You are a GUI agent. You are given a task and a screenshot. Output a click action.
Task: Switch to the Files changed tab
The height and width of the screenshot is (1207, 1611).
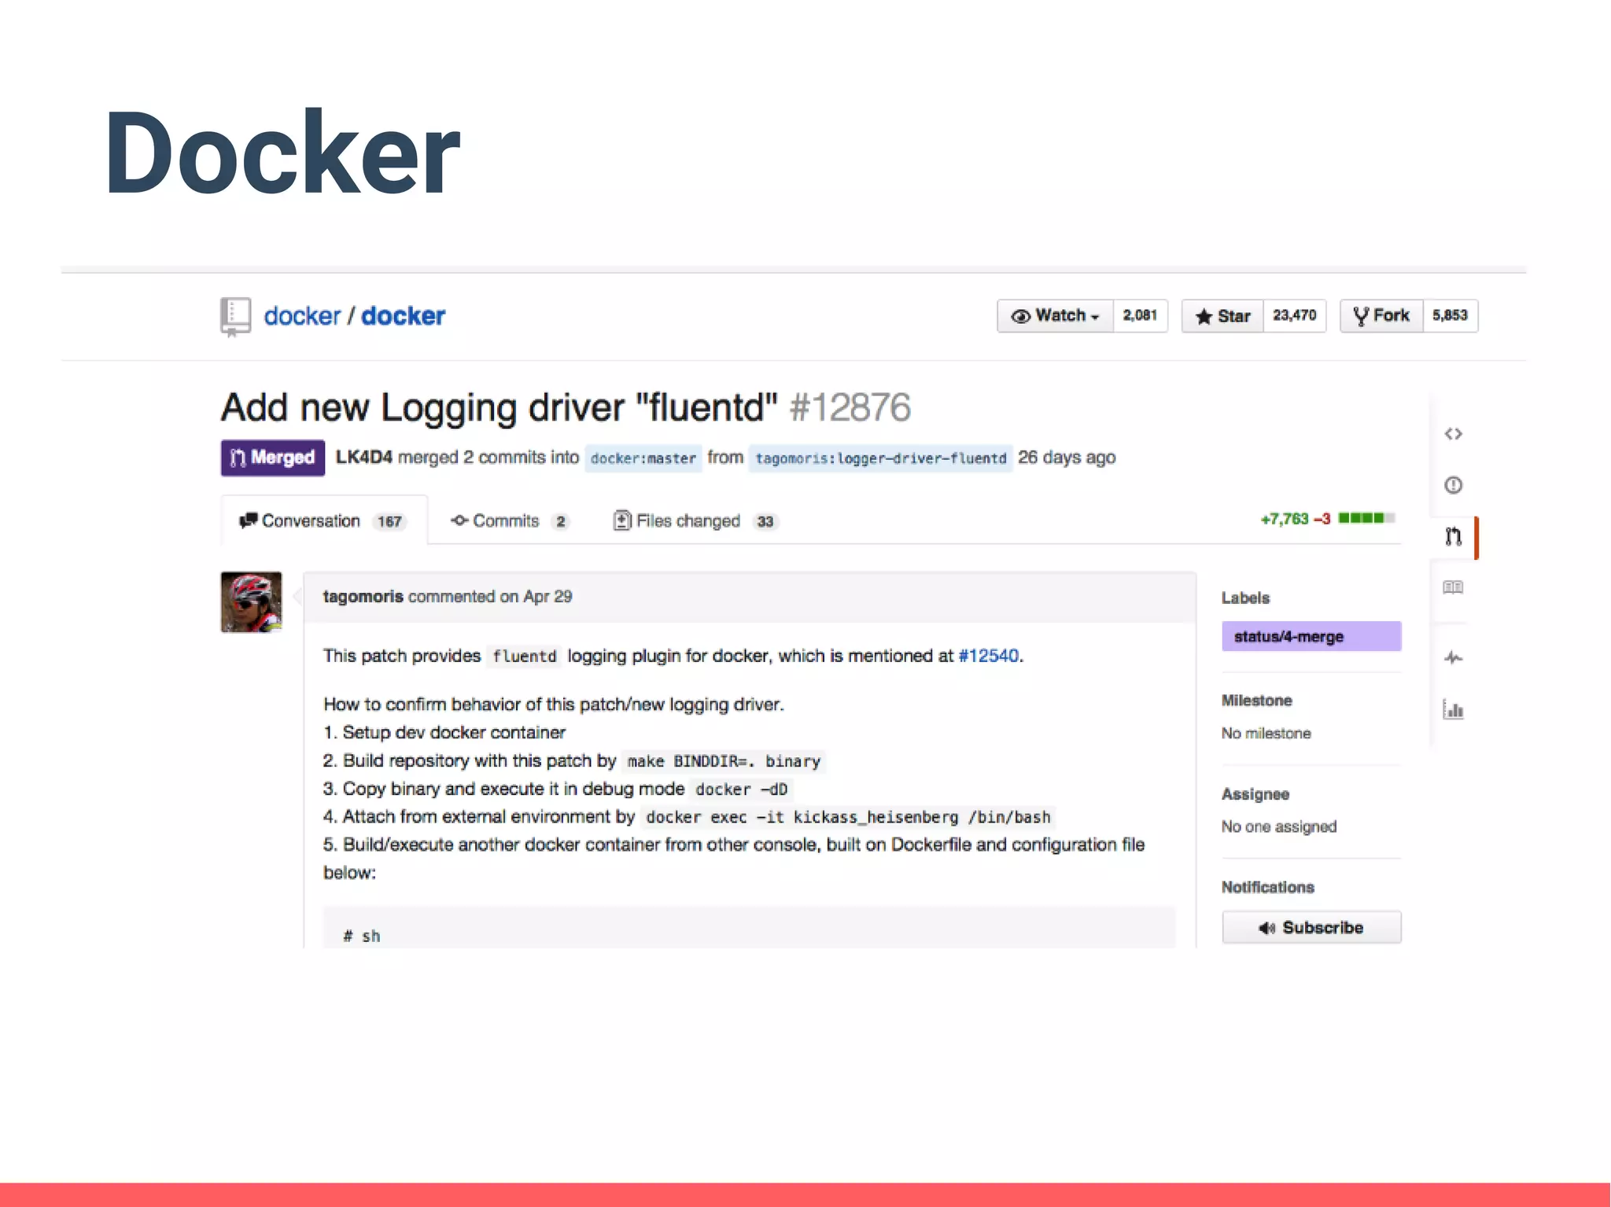pos(695,521)
